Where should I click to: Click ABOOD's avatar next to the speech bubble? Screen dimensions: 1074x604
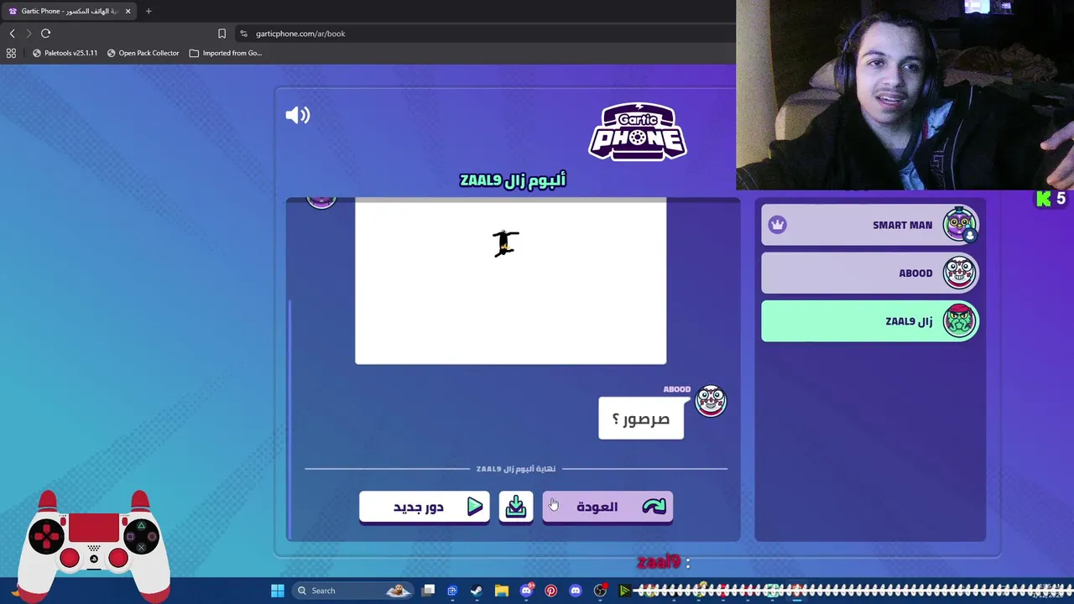[711, 401]
